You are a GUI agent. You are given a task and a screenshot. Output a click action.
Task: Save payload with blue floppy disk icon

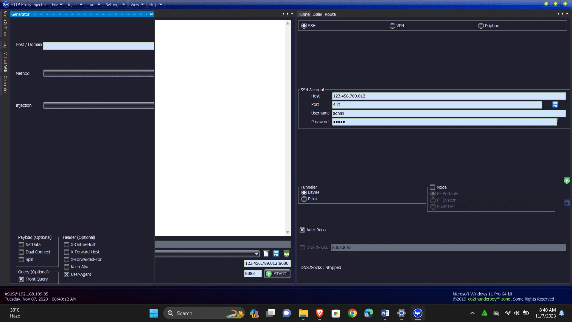pos(276,253)
